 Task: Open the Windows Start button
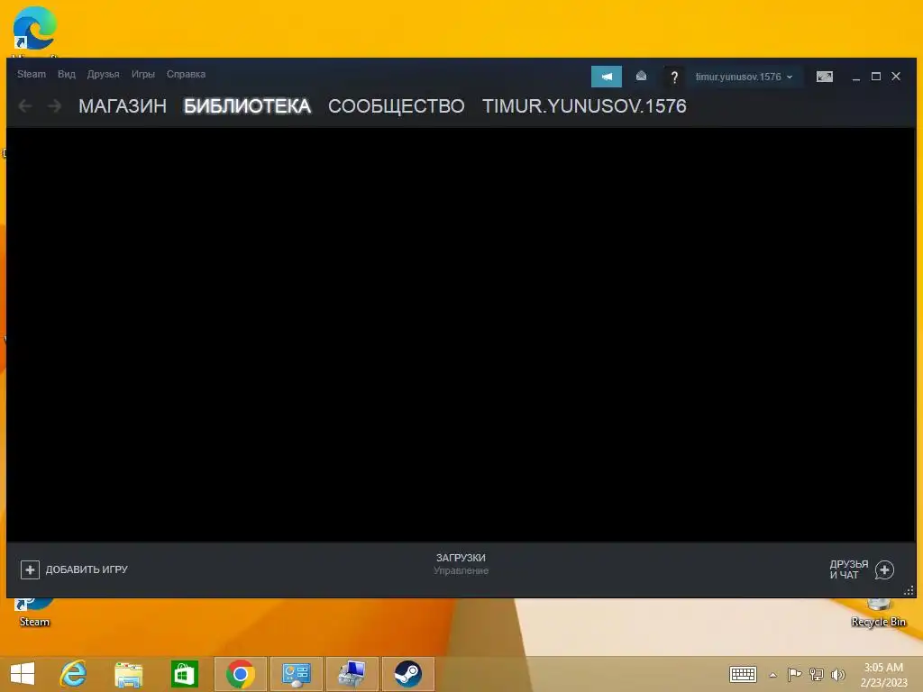pyautogui.click(x=23, y=674)
